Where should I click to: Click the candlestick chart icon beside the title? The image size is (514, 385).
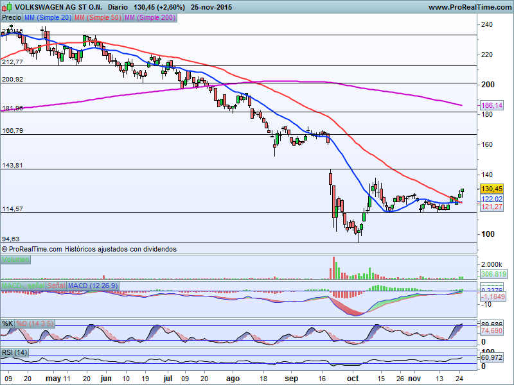[7, 6]
